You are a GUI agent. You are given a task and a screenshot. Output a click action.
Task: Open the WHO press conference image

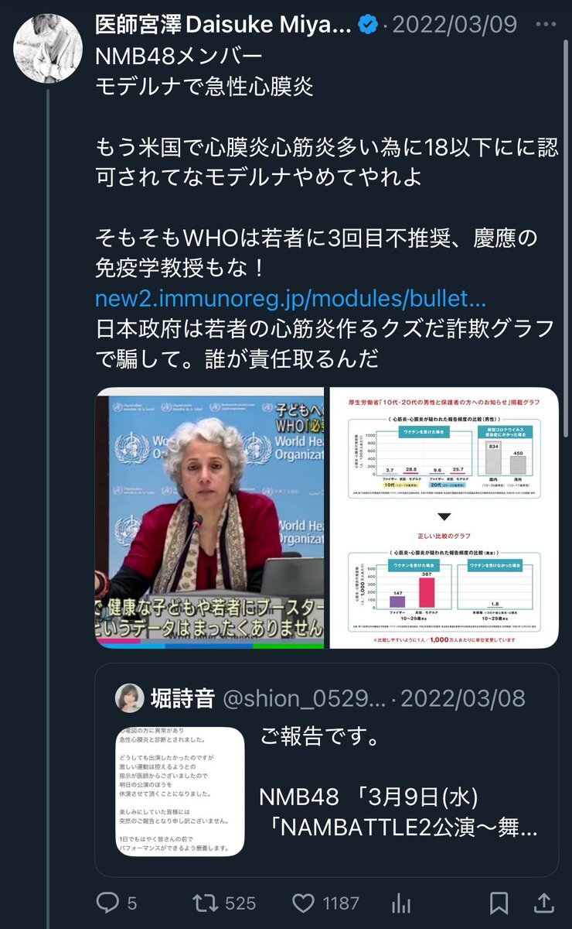(209, 517)
